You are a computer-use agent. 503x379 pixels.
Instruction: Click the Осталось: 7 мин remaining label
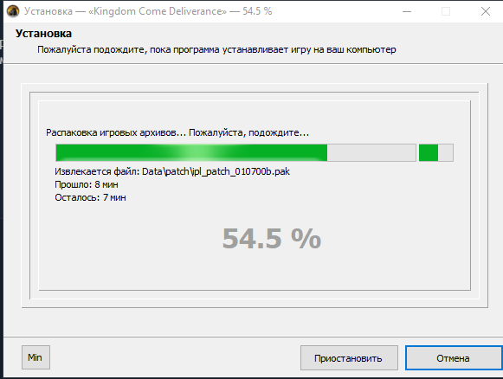point(90,197)
